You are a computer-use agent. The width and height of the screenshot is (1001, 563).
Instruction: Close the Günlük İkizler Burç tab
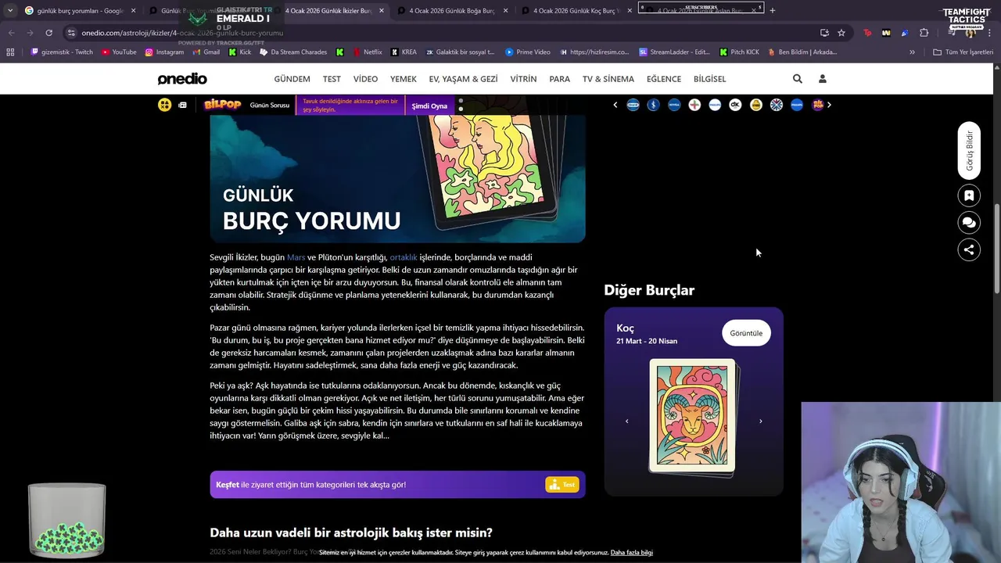pyautogui.click(x=382, y=11)
